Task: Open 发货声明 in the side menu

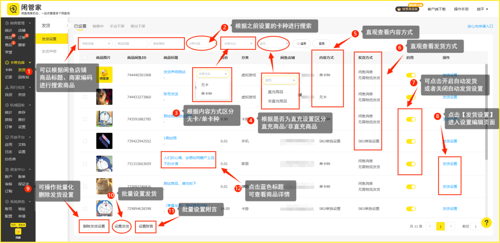Action: [x=49, y=52]
